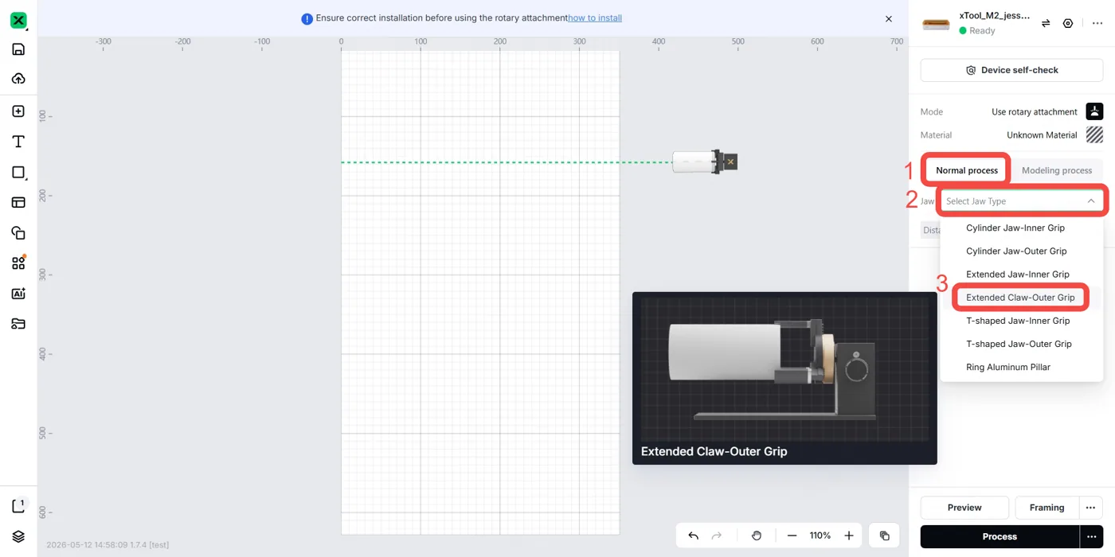Select the Text tool
The width and height of the screenshot is (1115, 557).
point(18,142)
